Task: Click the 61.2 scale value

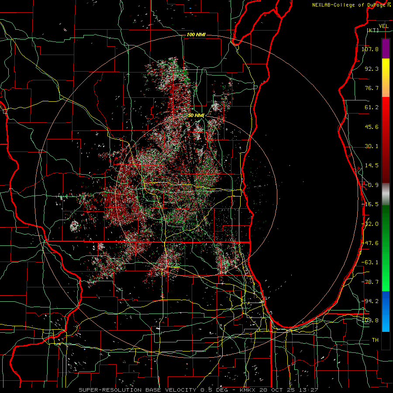Action: tap(372, 107)
